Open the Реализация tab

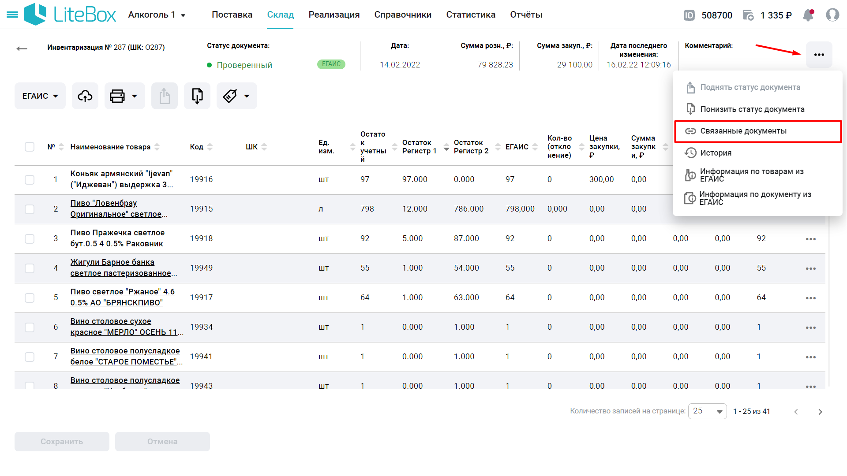[334, 15]
